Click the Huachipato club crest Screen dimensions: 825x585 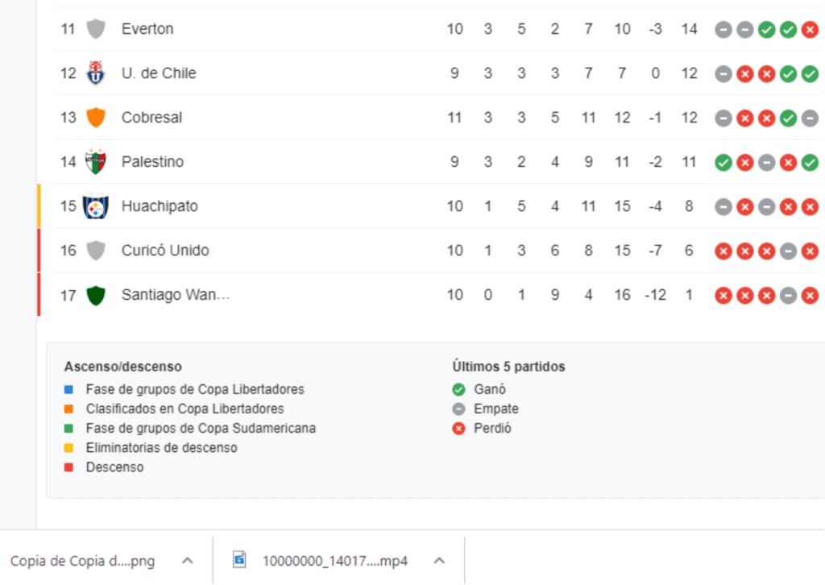[96, 206]
